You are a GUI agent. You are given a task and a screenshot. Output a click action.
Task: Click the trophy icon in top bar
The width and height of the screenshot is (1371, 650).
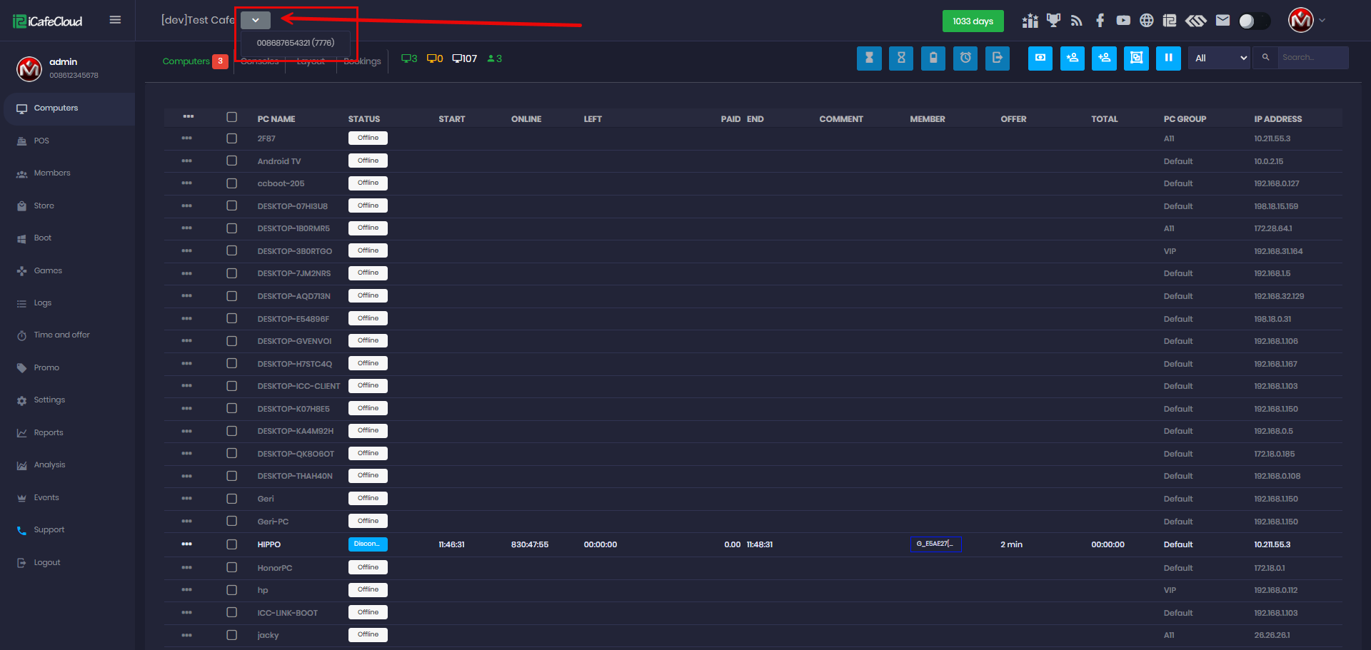(x=1053, y=21)
